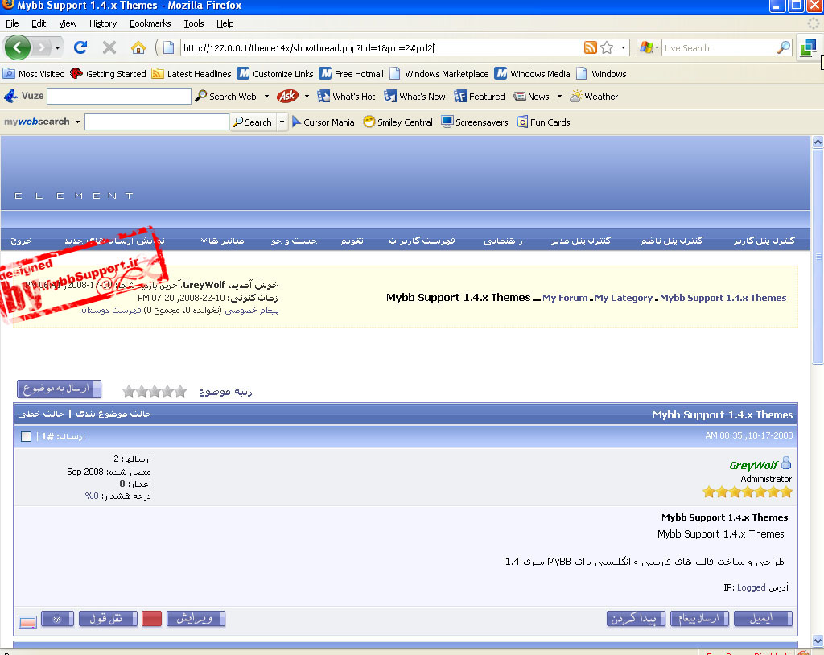Open the View menu

pyautogui.click(x=68, y=23)
